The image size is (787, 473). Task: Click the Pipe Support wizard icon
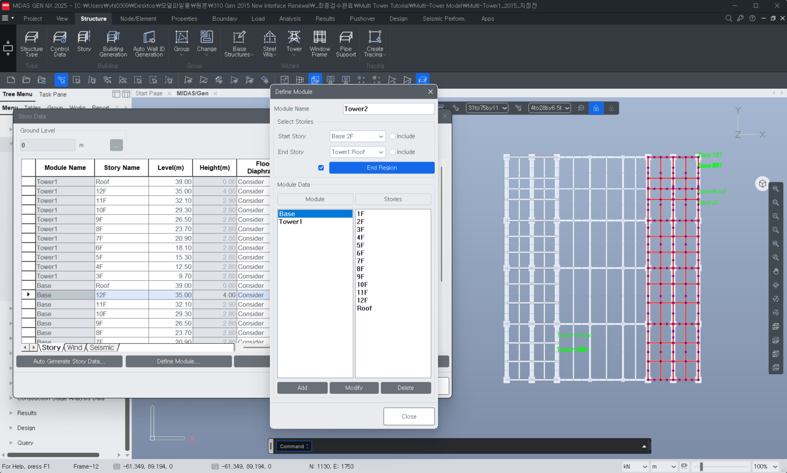pyautogui.click(x=346, y=43)
